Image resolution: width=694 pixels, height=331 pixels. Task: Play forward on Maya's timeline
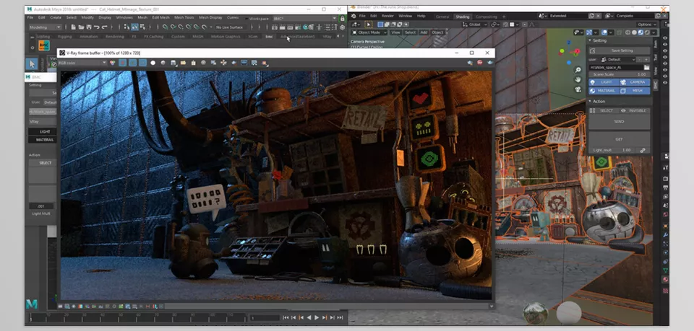(x=317, y=317)
